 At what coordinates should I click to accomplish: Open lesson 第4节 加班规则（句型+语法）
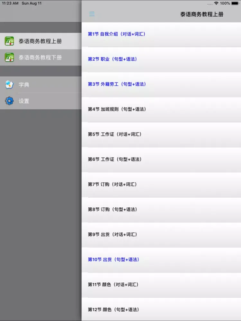click(x=161, y=109)
